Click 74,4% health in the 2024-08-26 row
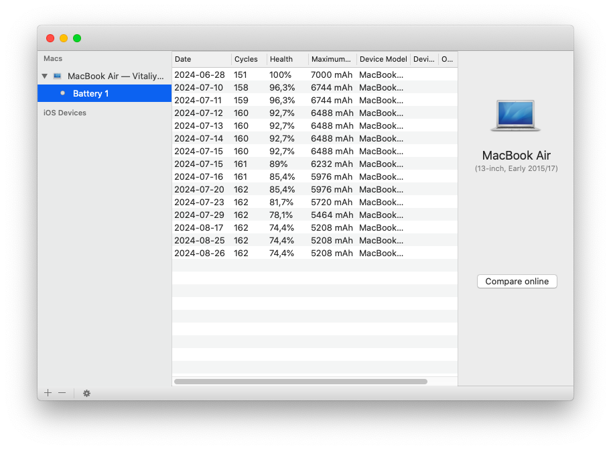This screenshot has width=611, height=450. (x=282, y=254)
